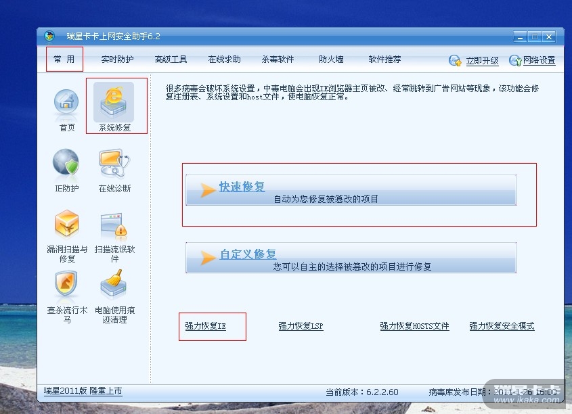This screenshot has width=572, height=414.
Task: Click 您可以自主的选择被篡改的项目进行修复 description
Action: coord(352,267)
